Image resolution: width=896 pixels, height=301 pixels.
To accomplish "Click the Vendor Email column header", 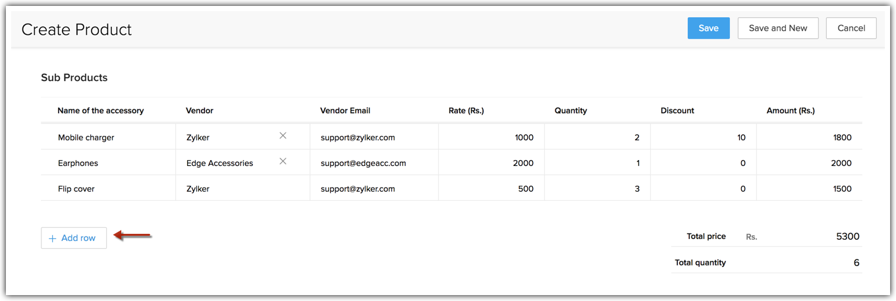I will 347,111.
